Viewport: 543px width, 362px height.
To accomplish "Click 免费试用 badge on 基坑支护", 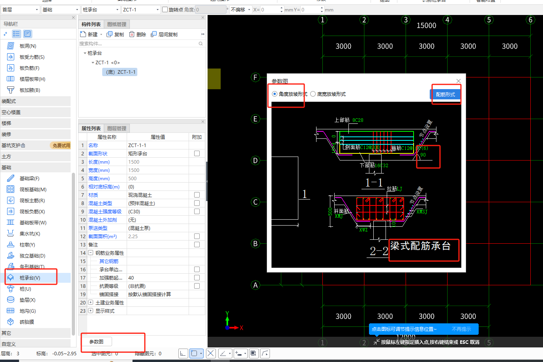I will (x=61, y=146).
